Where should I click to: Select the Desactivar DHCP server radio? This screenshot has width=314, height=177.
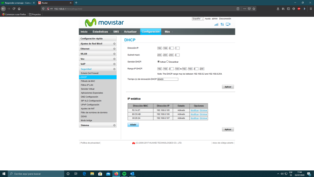coord(168,62)
